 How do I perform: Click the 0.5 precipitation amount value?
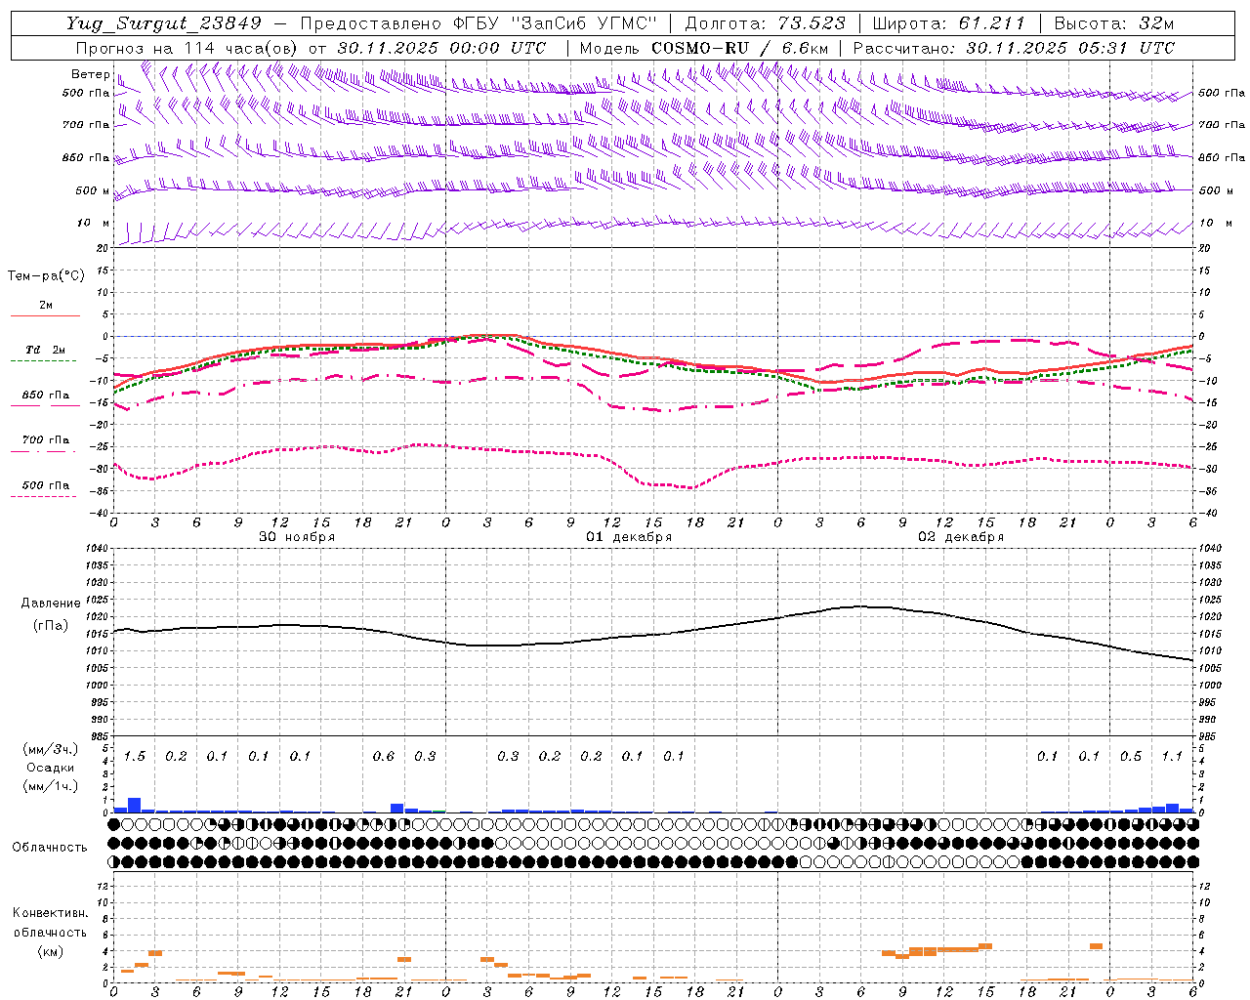(1131, 757)
